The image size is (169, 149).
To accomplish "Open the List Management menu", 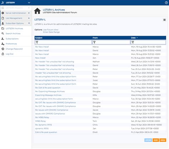I will [x=16, y=18].
